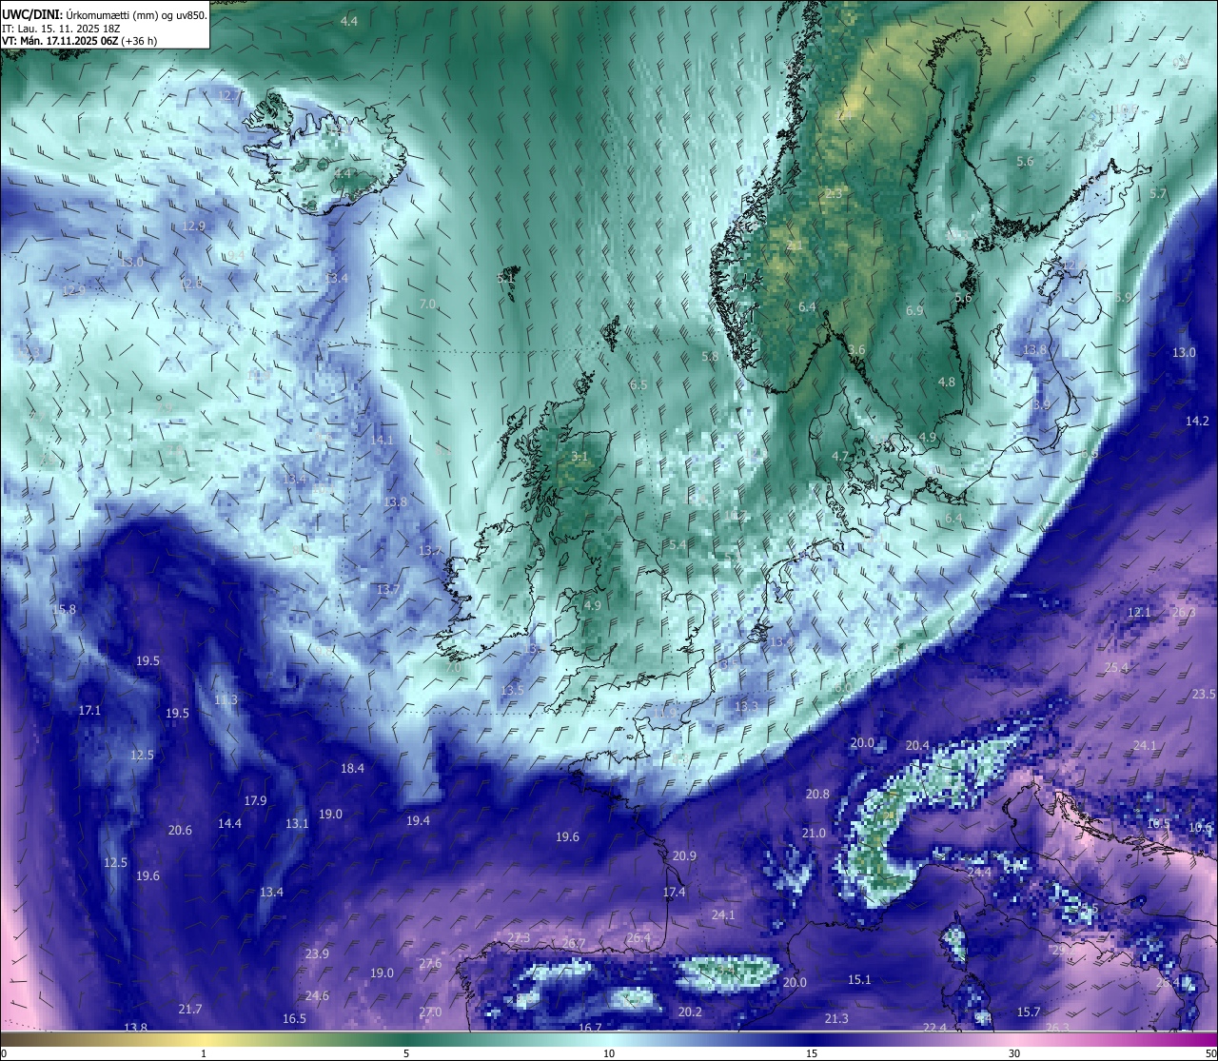The height and width of the screenshot is (1061, 1218).
Task: Select the 19.4 value in Bay of Biscay
Action: click(x=418, y=820)
